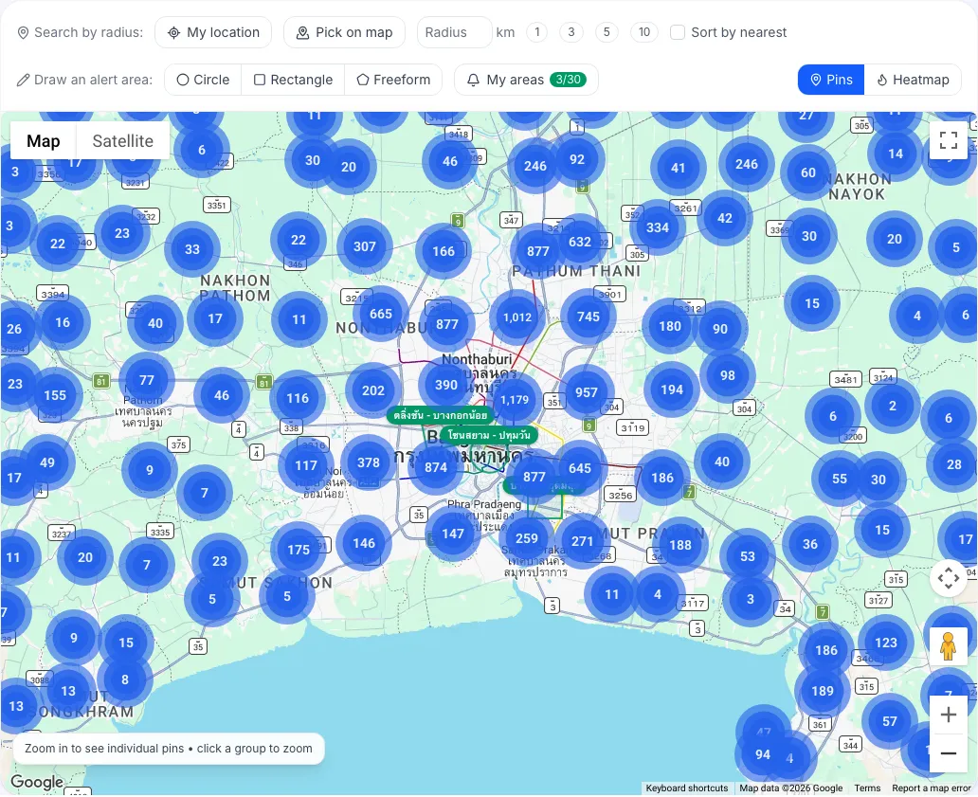
Task: Open the Terms link
Action: 867,788
